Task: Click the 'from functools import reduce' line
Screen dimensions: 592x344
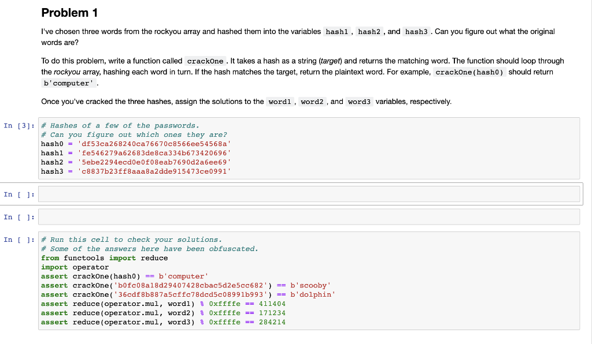Action: pyautogui.click(x=105, y=258)
